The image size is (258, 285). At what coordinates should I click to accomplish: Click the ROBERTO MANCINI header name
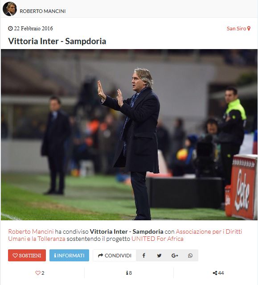pos(43,11)
